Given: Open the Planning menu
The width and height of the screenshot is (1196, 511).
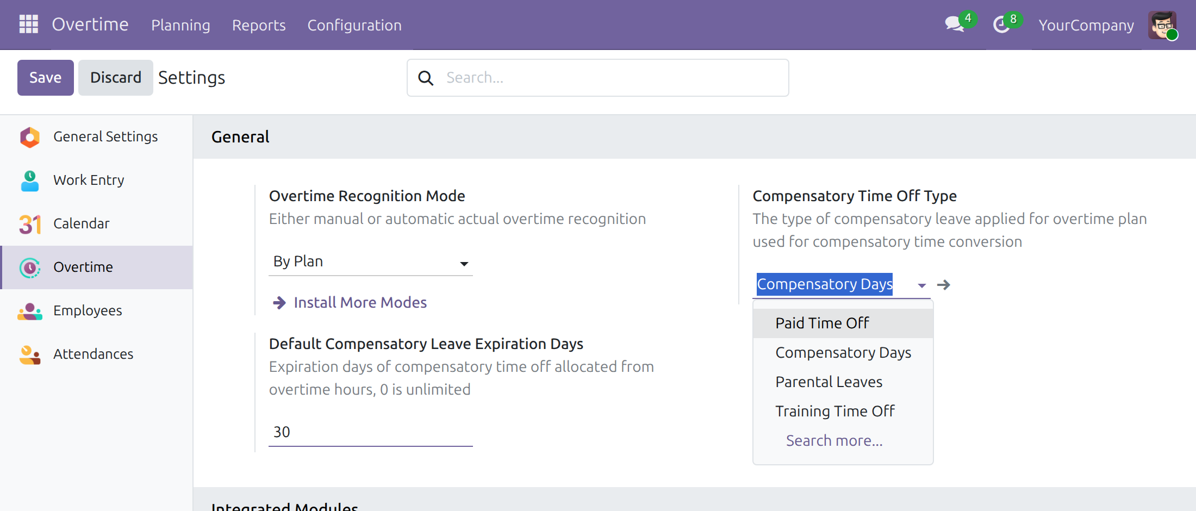Looking at the screenshot, I should [x=180, y=25].
